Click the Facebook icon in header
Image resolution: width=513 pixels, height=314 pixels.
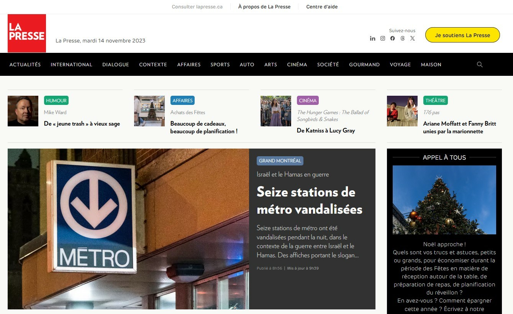click(392, 38)
